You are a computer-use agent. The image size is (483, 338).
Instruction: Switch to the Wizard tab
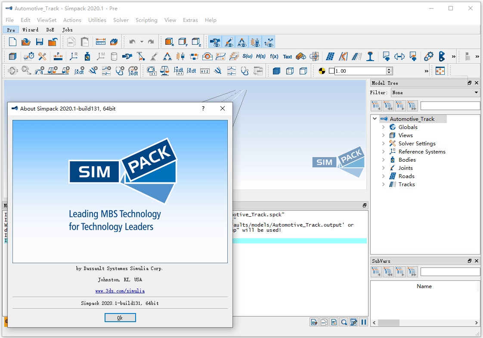click(x=31, y=30)
